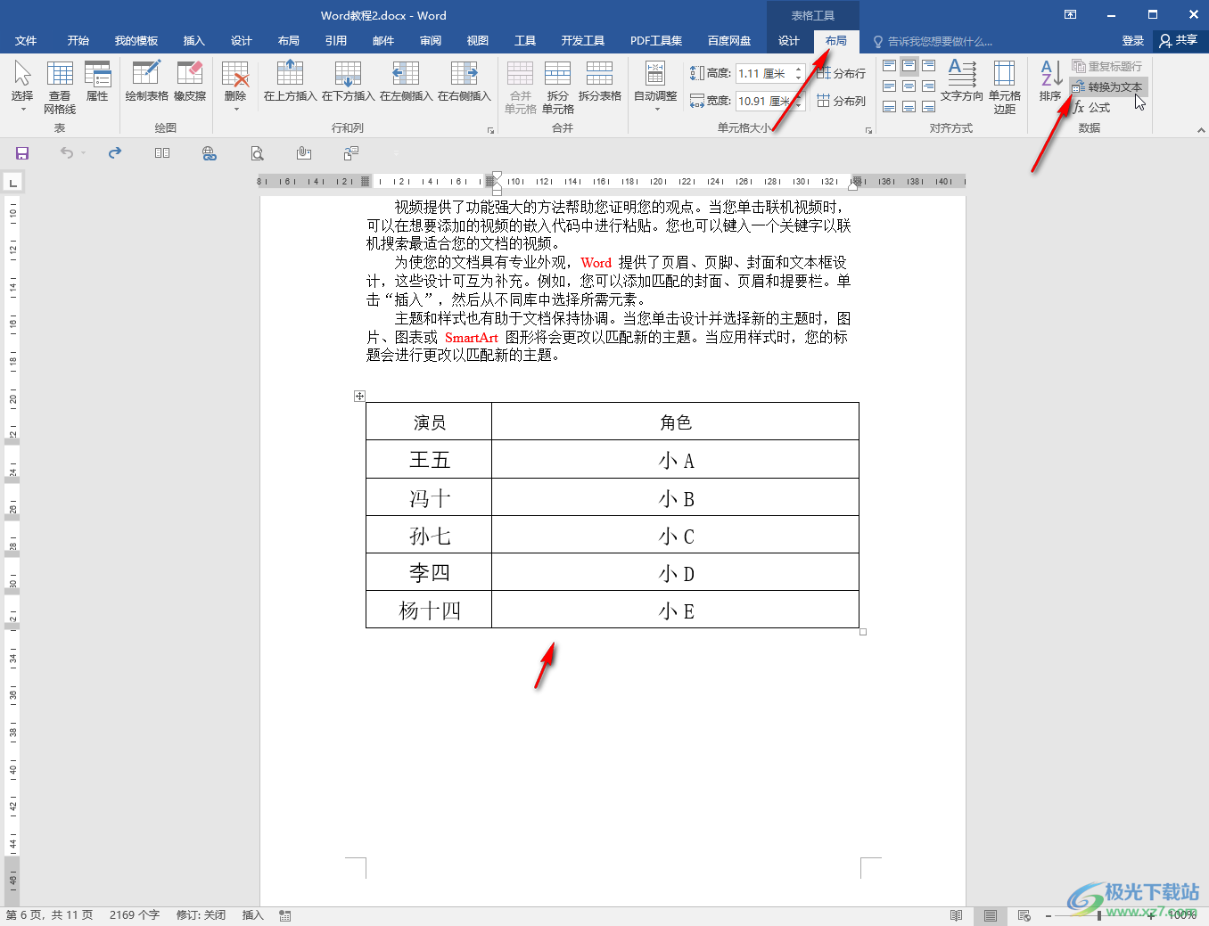Click Sort (排序) A-Z
This screenshot has width=1209, height=926.
[1050, 82]
